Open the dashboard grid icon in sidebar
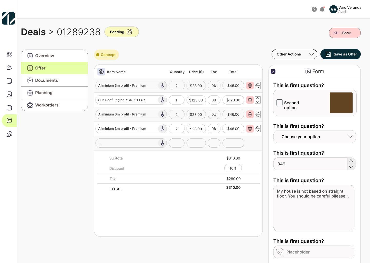Image resolution: width=370 pixels, height=263 pixels. click(9, 54)
